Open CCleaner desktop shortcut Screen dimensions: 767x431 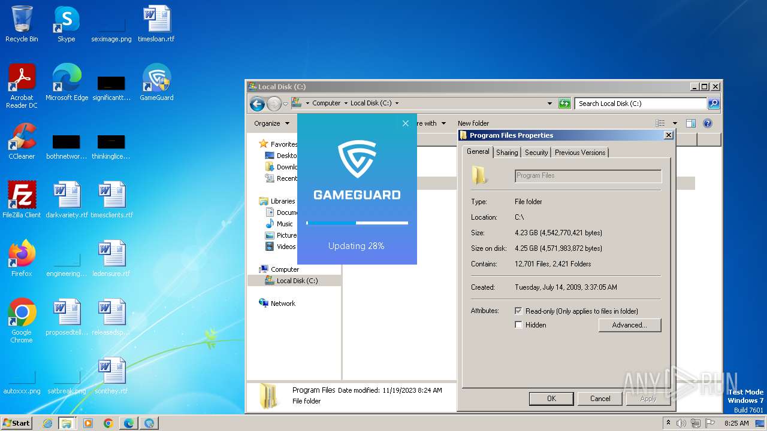pos(22,141)
